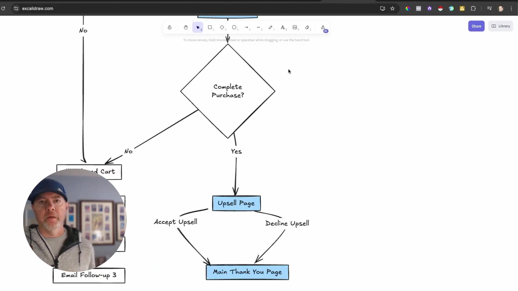Select the Arrow tool
This screenshot has height=291, width=518.
point(247,27)
